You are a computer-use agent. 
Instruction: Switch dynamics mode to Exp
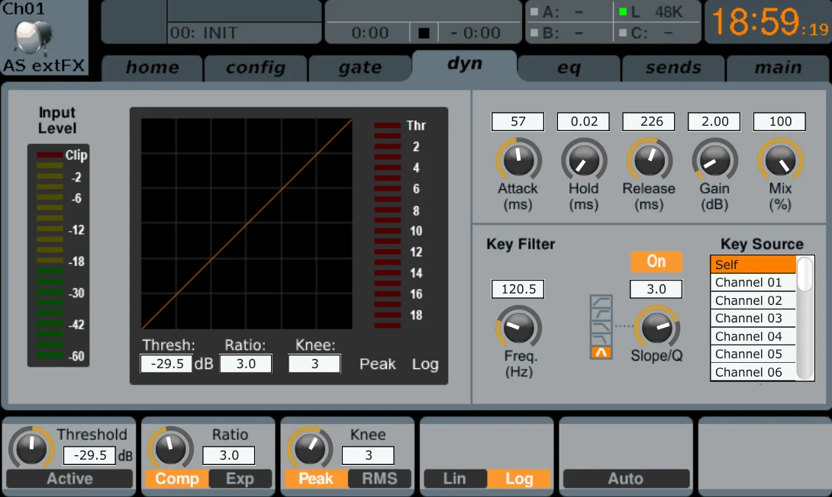click(240, 479)
